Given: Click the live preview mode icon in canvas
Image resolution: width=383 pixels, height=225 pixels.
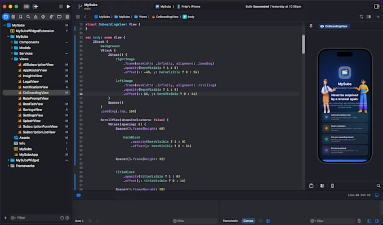Looking at the screenshot, I should pos(311,186).
